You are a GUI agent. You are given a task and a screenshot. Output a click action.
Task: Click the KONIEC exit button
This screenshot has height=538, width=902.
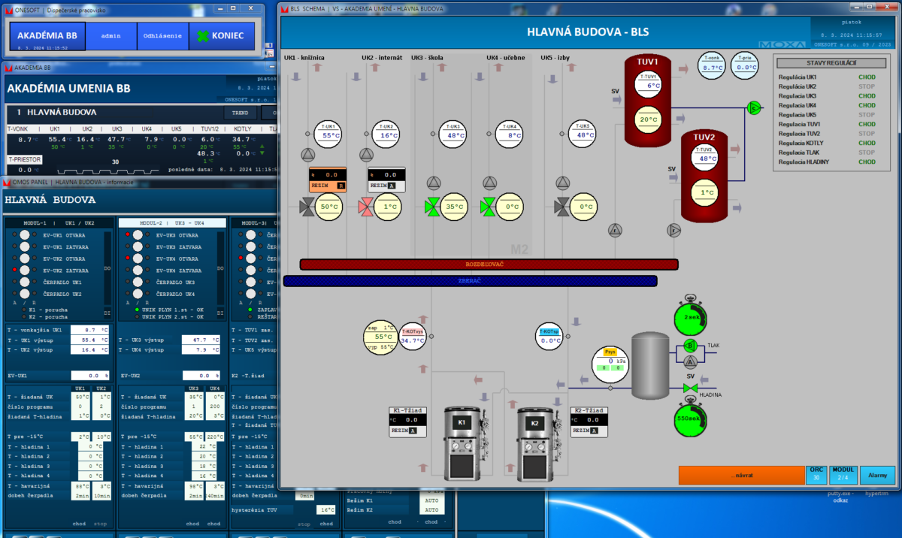tap(222, 35)
